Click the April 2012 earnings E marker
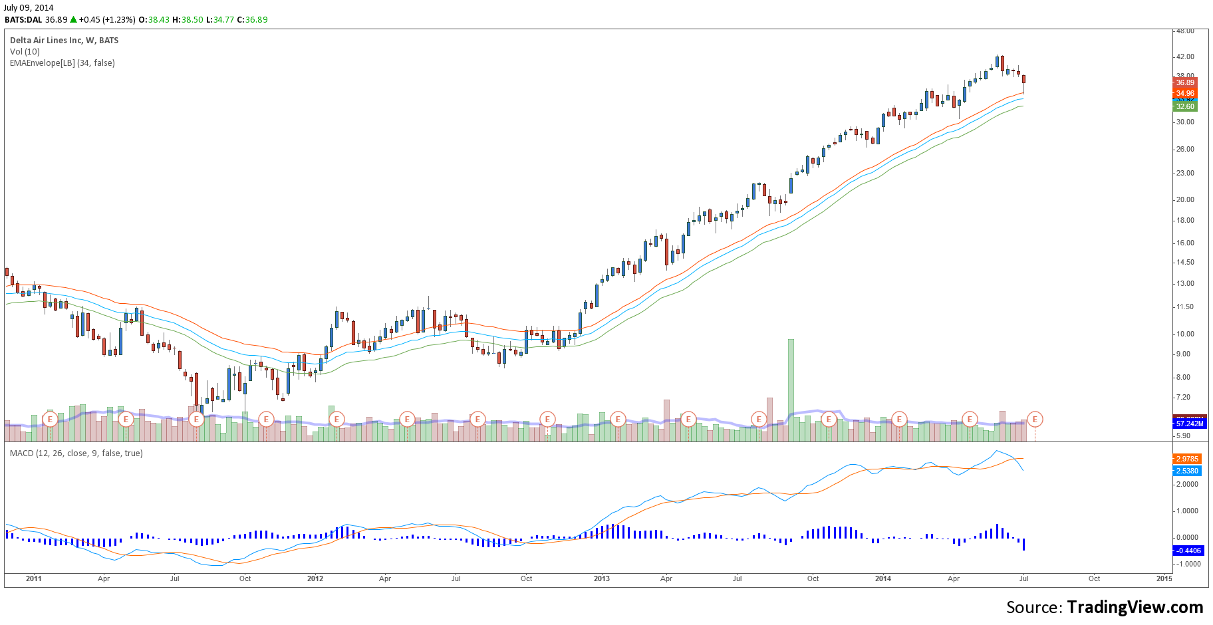The image size is (1213, 625). coord(407,420)
